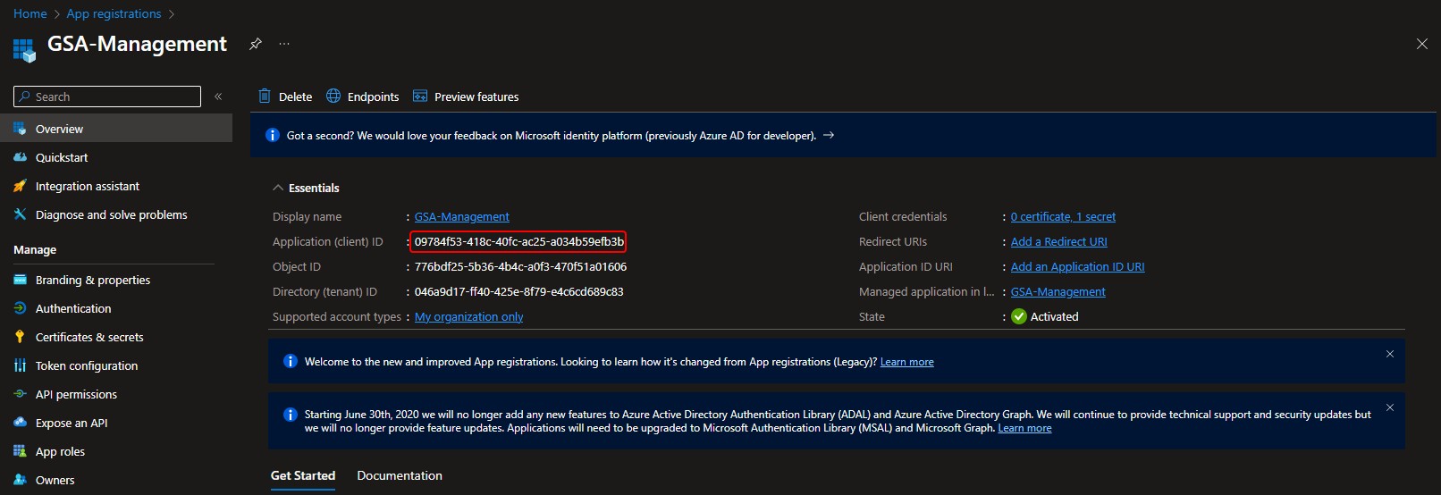Click Add a Redirect URI link
This screenshot has height=495, width=1441.
click(x=1058, y=242)
